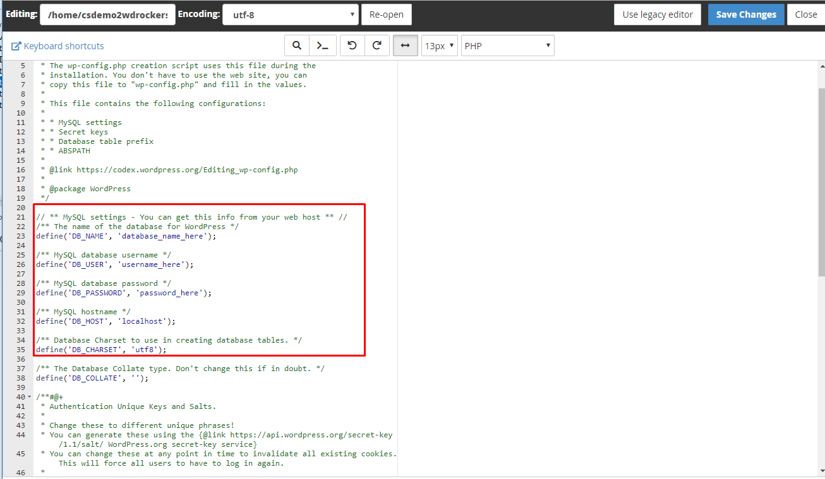Switch to the legacy editor
This screenshot has width=825, height=479.
click(x=658, y=15)
